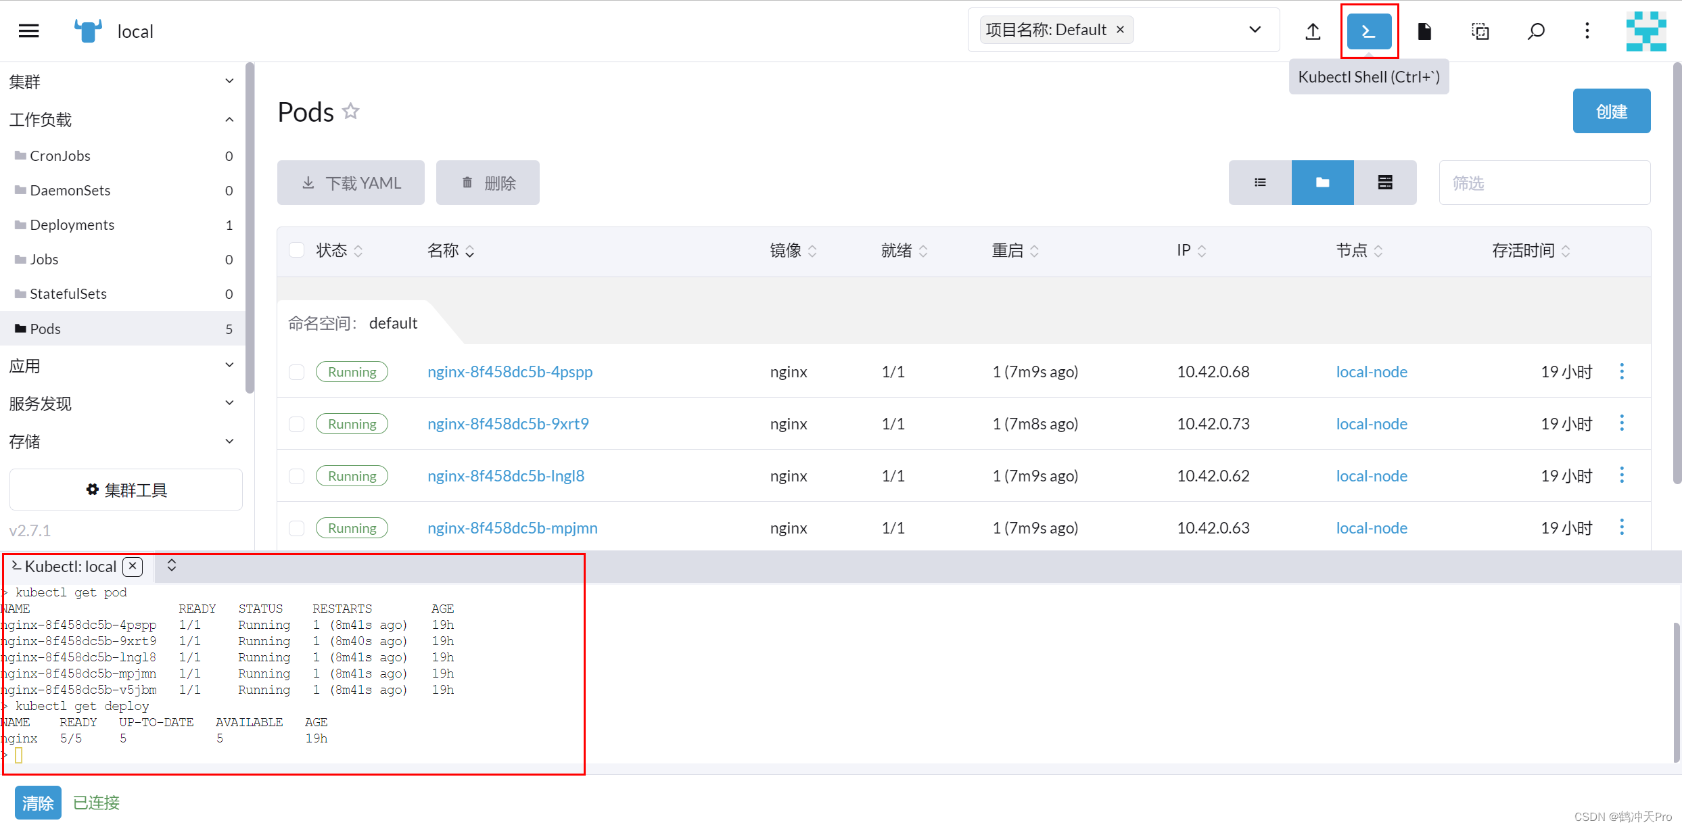The height and width of the screenshot is (829, 1682).
Task: Switch to group by node view
Action: (x=1385, y=183)
